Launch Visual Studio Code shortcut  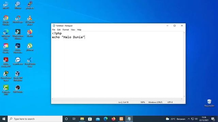(x=30, y=62)
